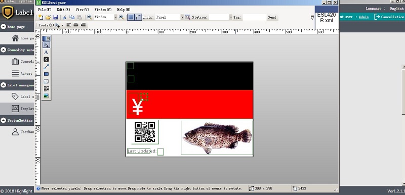Open the File(F) menu
Image resolution: width=405 pixels, height=195 pixels.
coord(45,10)
